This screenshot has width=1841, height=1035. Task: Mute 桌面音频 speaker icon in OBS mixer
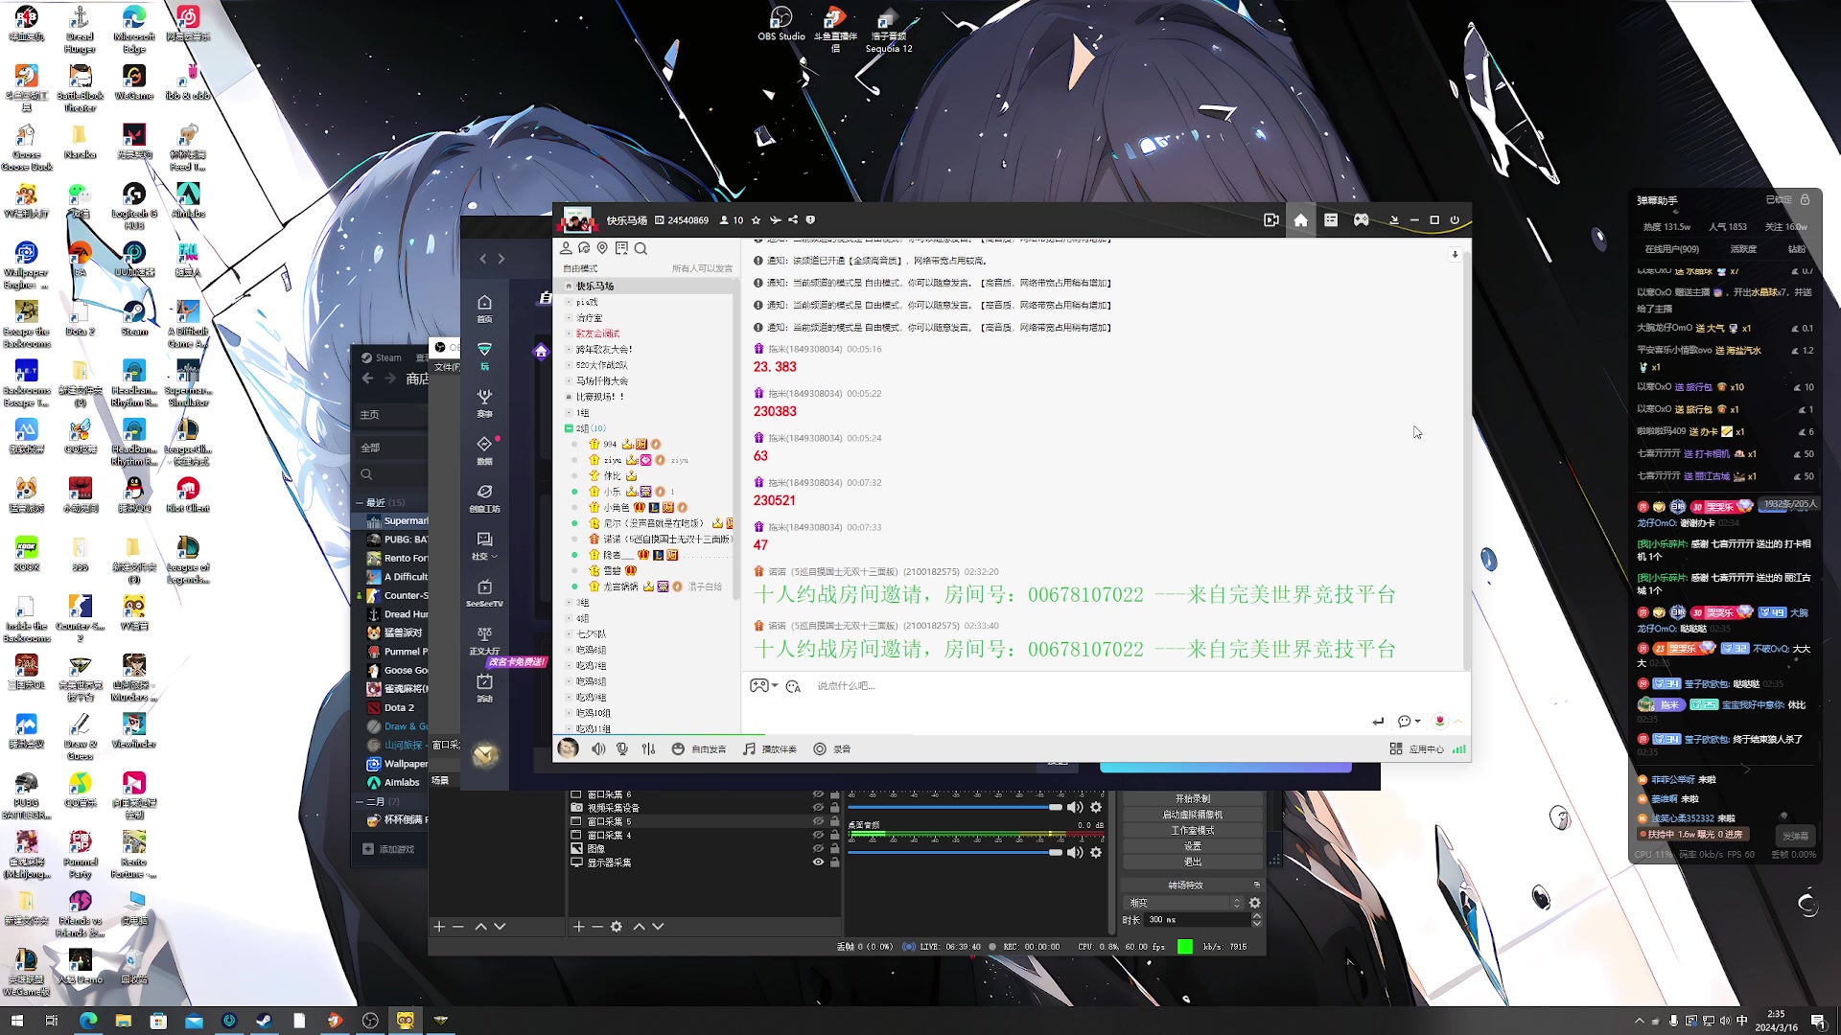(x=1074, y=853)
